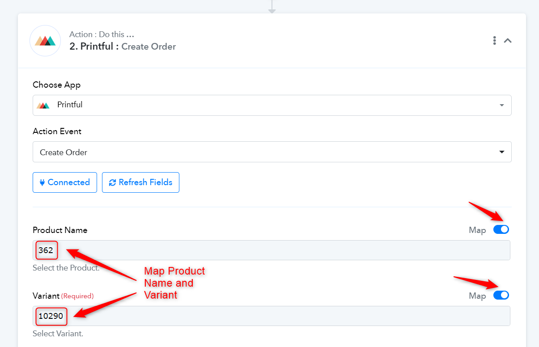The width and height of the screenshot is (539, 347).
Task: Click the Map label beside the Variant toggle
Action: (x=477, y=296)
